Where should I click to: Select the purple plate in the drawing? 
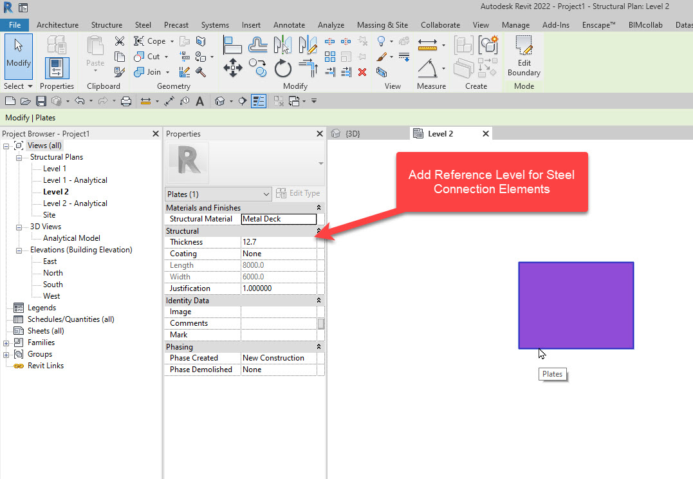[576, 305]
